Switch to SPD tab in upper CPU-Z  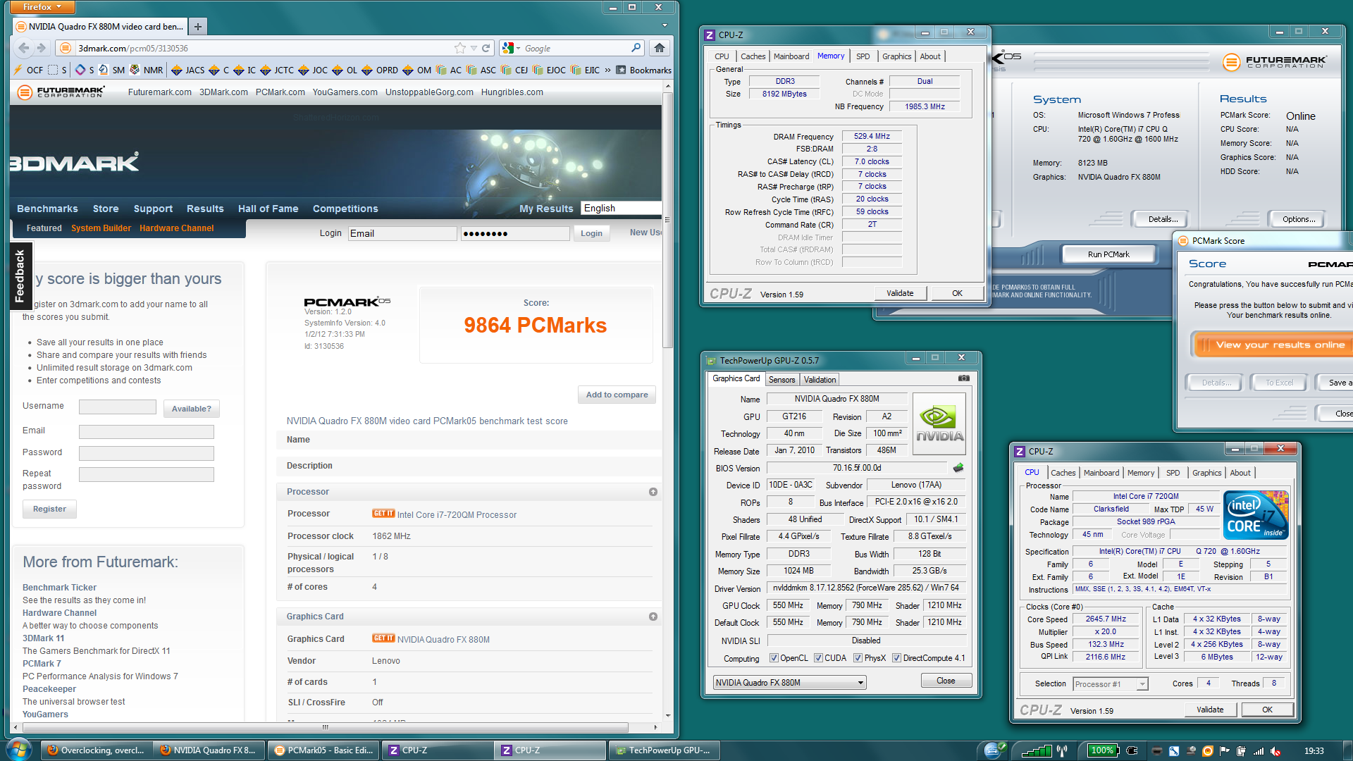point(863,56)
